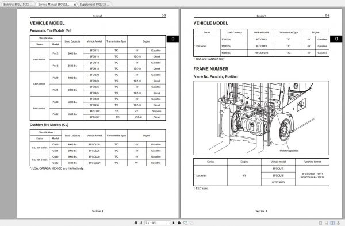Click the Frame No. Punching Position subheading
The height and width of the screenshot is (226, 345).
tap(216, 76)
